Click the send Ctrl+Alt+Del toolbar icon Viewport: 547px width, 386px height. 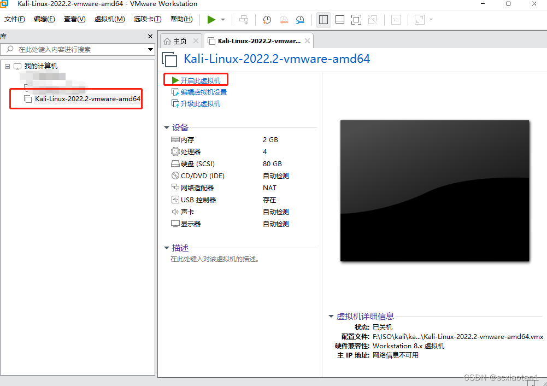(244, 20)
